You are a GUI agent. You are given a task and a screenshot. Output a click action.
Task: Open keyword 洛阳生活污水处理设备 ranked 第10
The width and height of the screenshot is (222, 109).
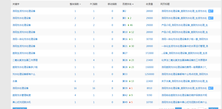24,32
